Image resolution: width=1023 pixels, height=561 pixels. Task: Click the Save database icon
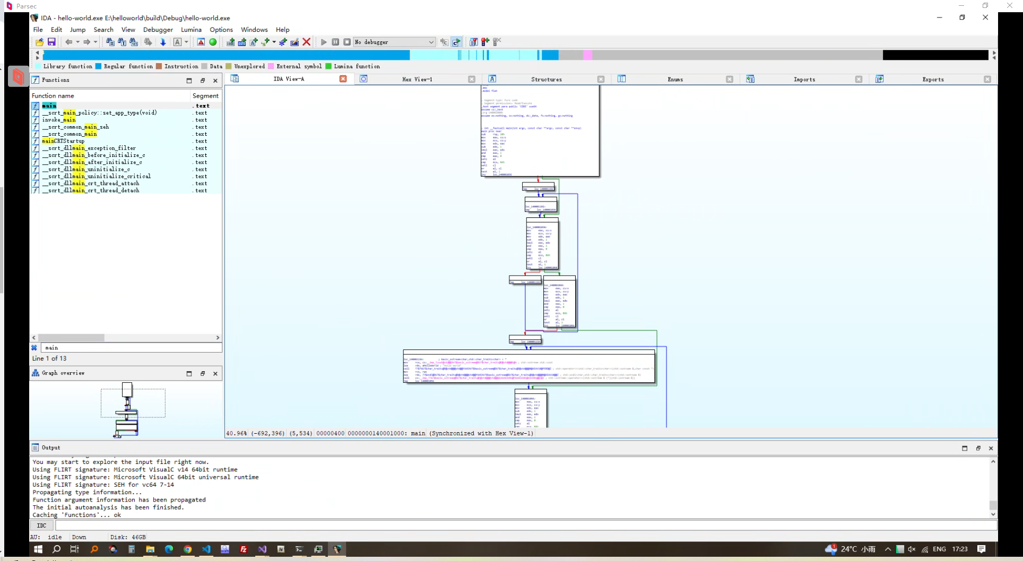(x=51, y=42)
